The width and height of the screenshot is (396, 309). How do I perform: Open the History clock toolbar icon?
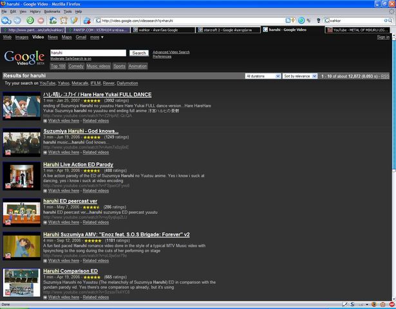click(64, 21)
